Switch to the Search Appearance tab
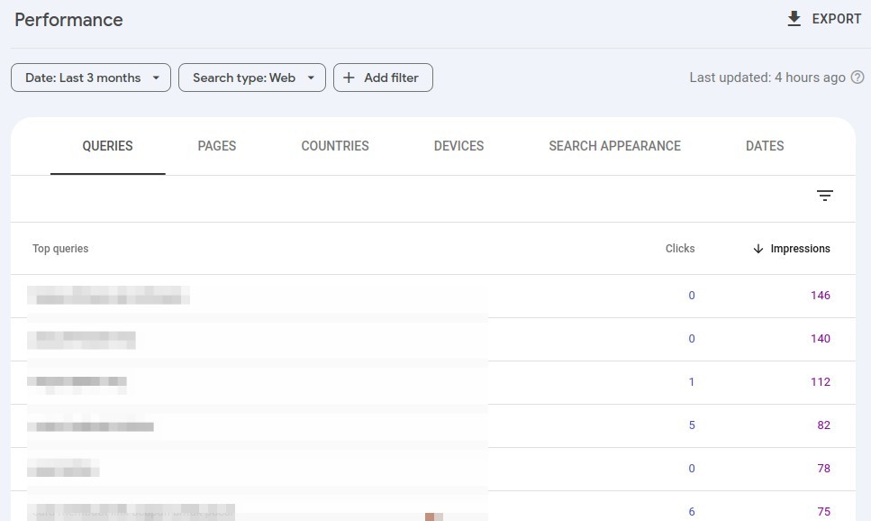The height and width of the screenshot is (521, 871). [614, 146]
